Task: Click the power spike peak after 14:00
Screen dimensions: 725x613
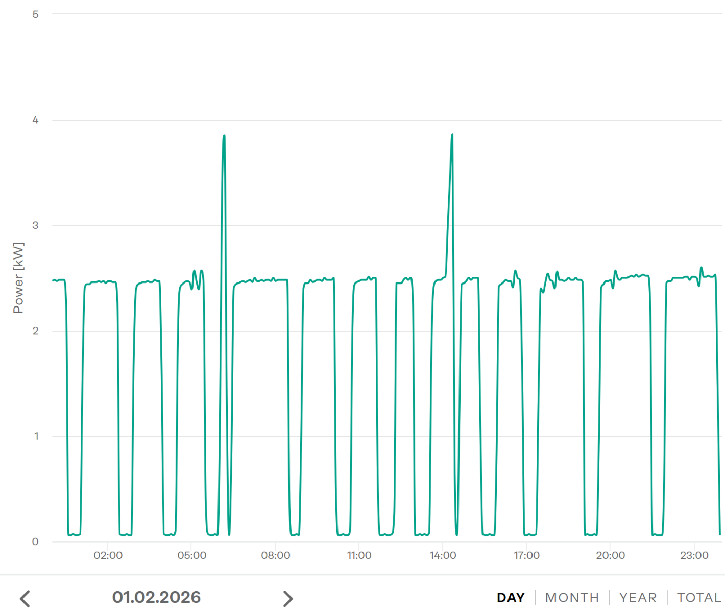Action: pyautogui.click(x=452, y=135)
